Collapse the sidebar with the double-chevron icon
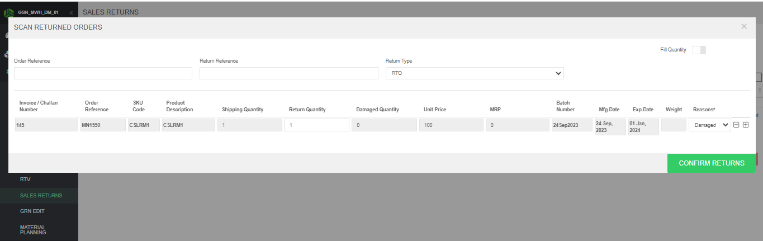The width and height of the screenshot is (763, 241). pos(71,12)
